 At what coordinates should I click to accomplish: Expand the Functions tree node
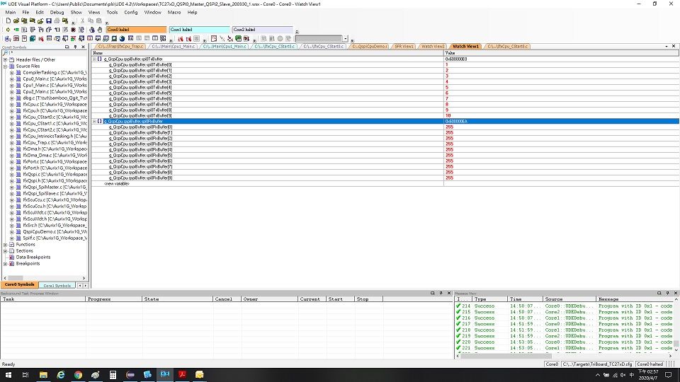(5, 245)
